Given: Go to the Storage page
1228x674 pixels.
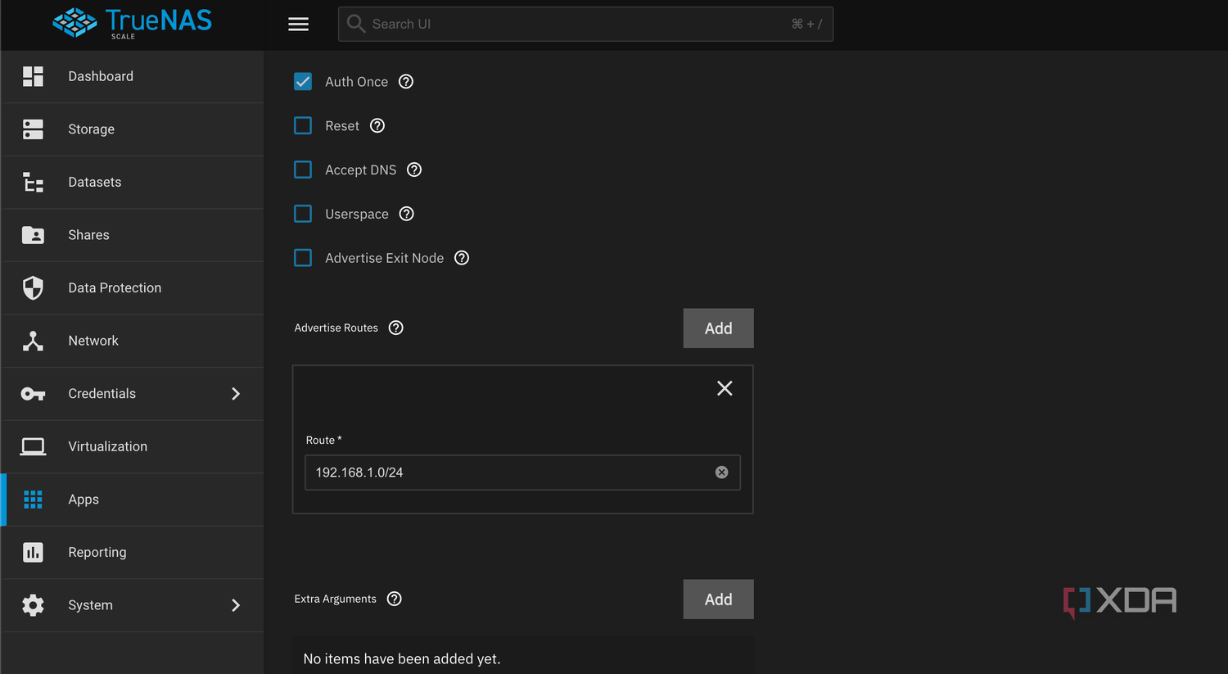Looking at the screenshot, I should pyautogui.click(x=133, y=129).
